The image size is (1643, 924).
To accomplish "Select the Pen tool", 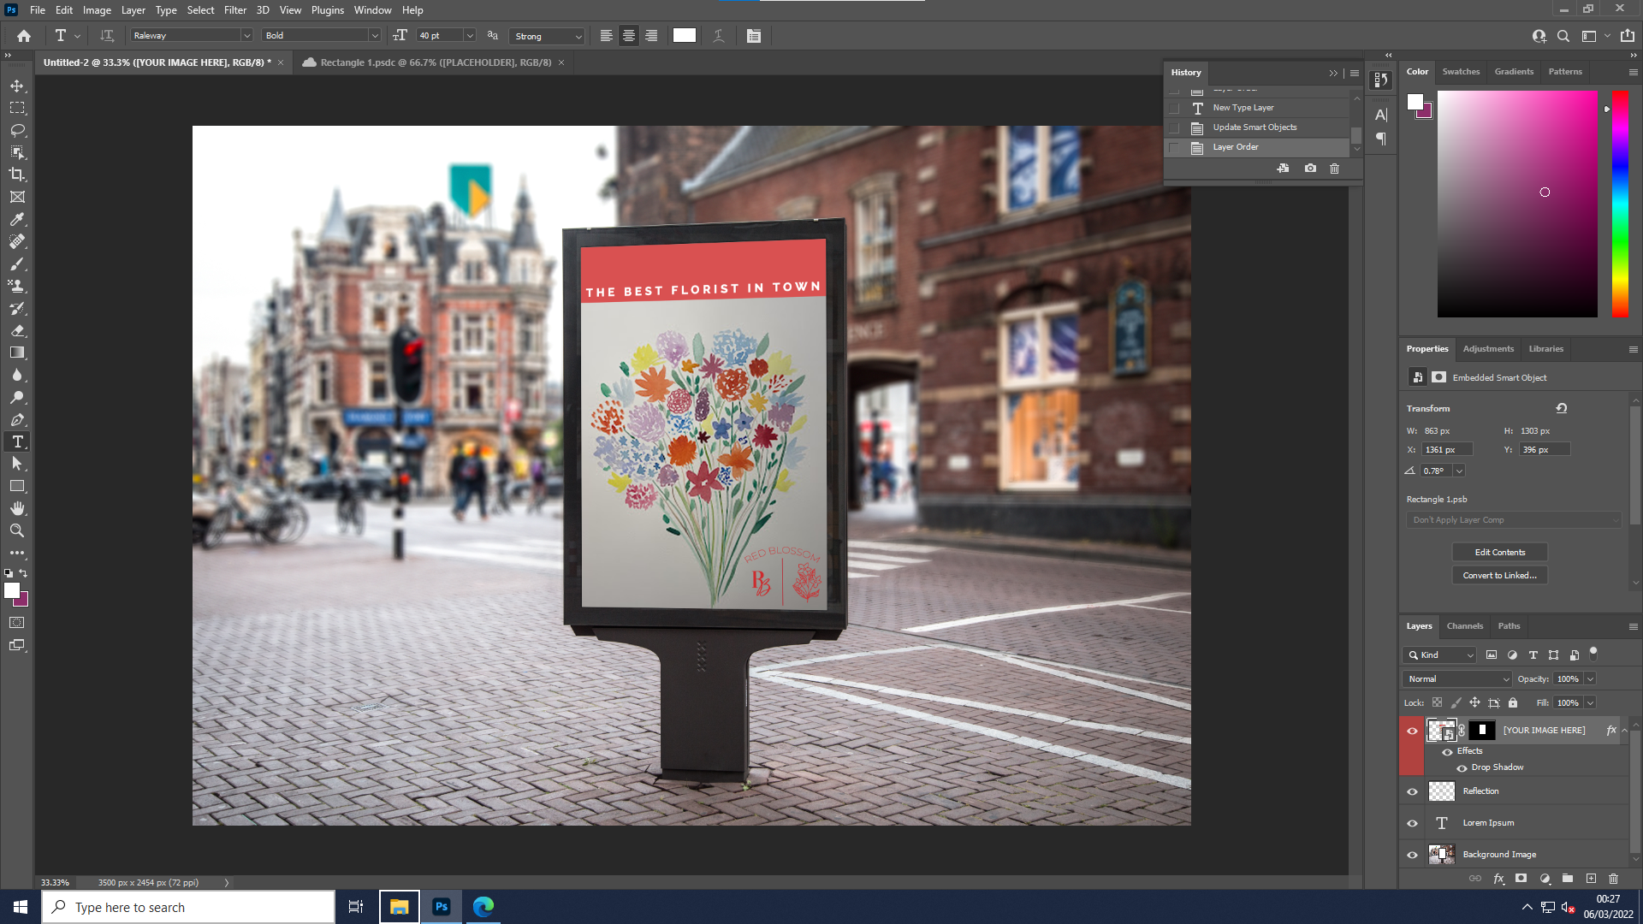I will (x=17, y=419).
